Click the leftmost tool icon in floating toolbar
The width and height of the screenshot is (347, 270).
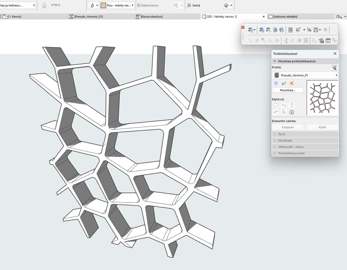250,29
